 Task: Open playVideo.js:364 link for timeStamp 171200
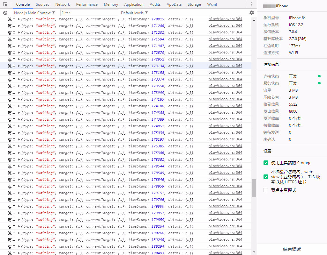pos(226,25)
